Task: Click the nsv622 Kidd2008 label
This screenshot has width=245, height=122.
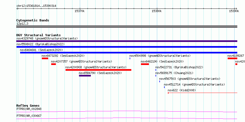Action: click(x=182, y=90)
